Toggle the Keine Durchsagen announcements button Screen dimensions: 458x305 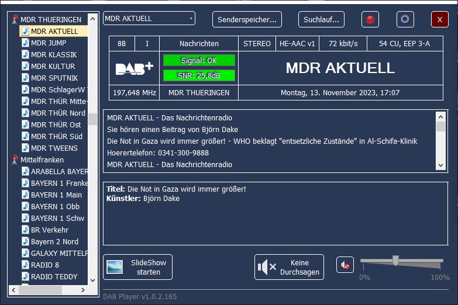click(289, 267)
